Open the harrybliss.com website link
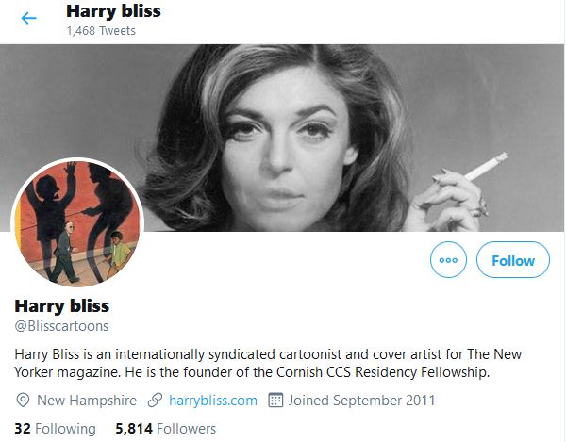Image resolution: width=566 pixels, height=442 pixels. [x=212, y=401]
